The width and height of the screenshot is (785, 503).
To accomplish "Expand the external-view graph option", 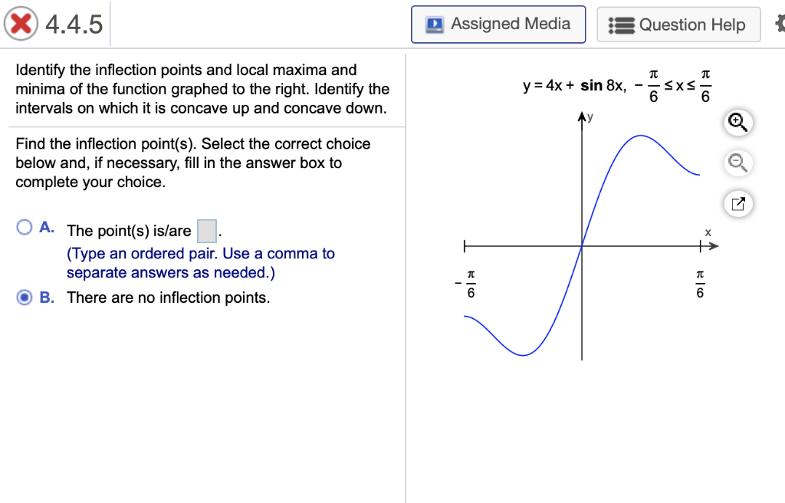I will click(737, 203).
